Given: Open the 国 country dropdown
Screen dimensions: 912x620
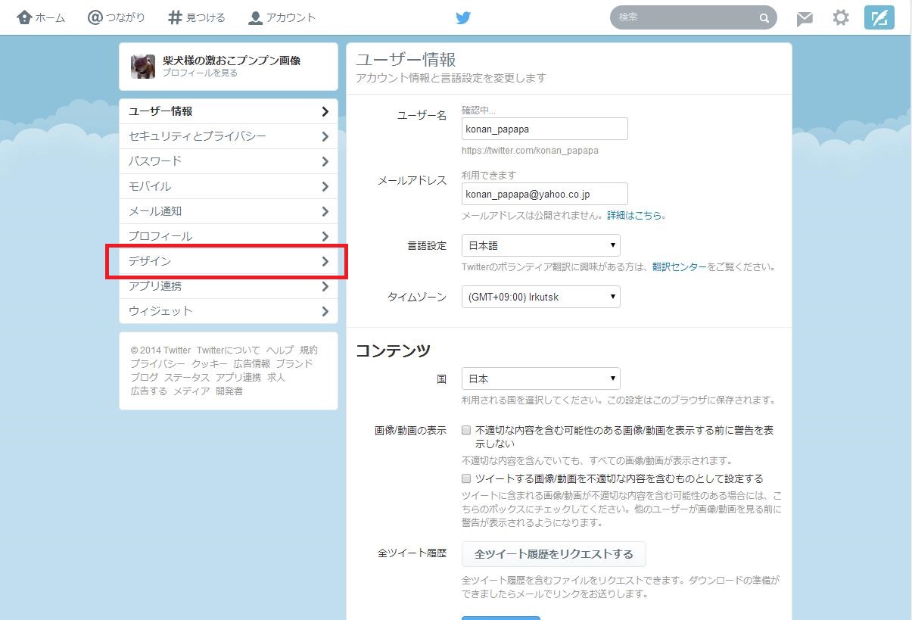Looking at the screenshot, I should [x=541, y=379].
